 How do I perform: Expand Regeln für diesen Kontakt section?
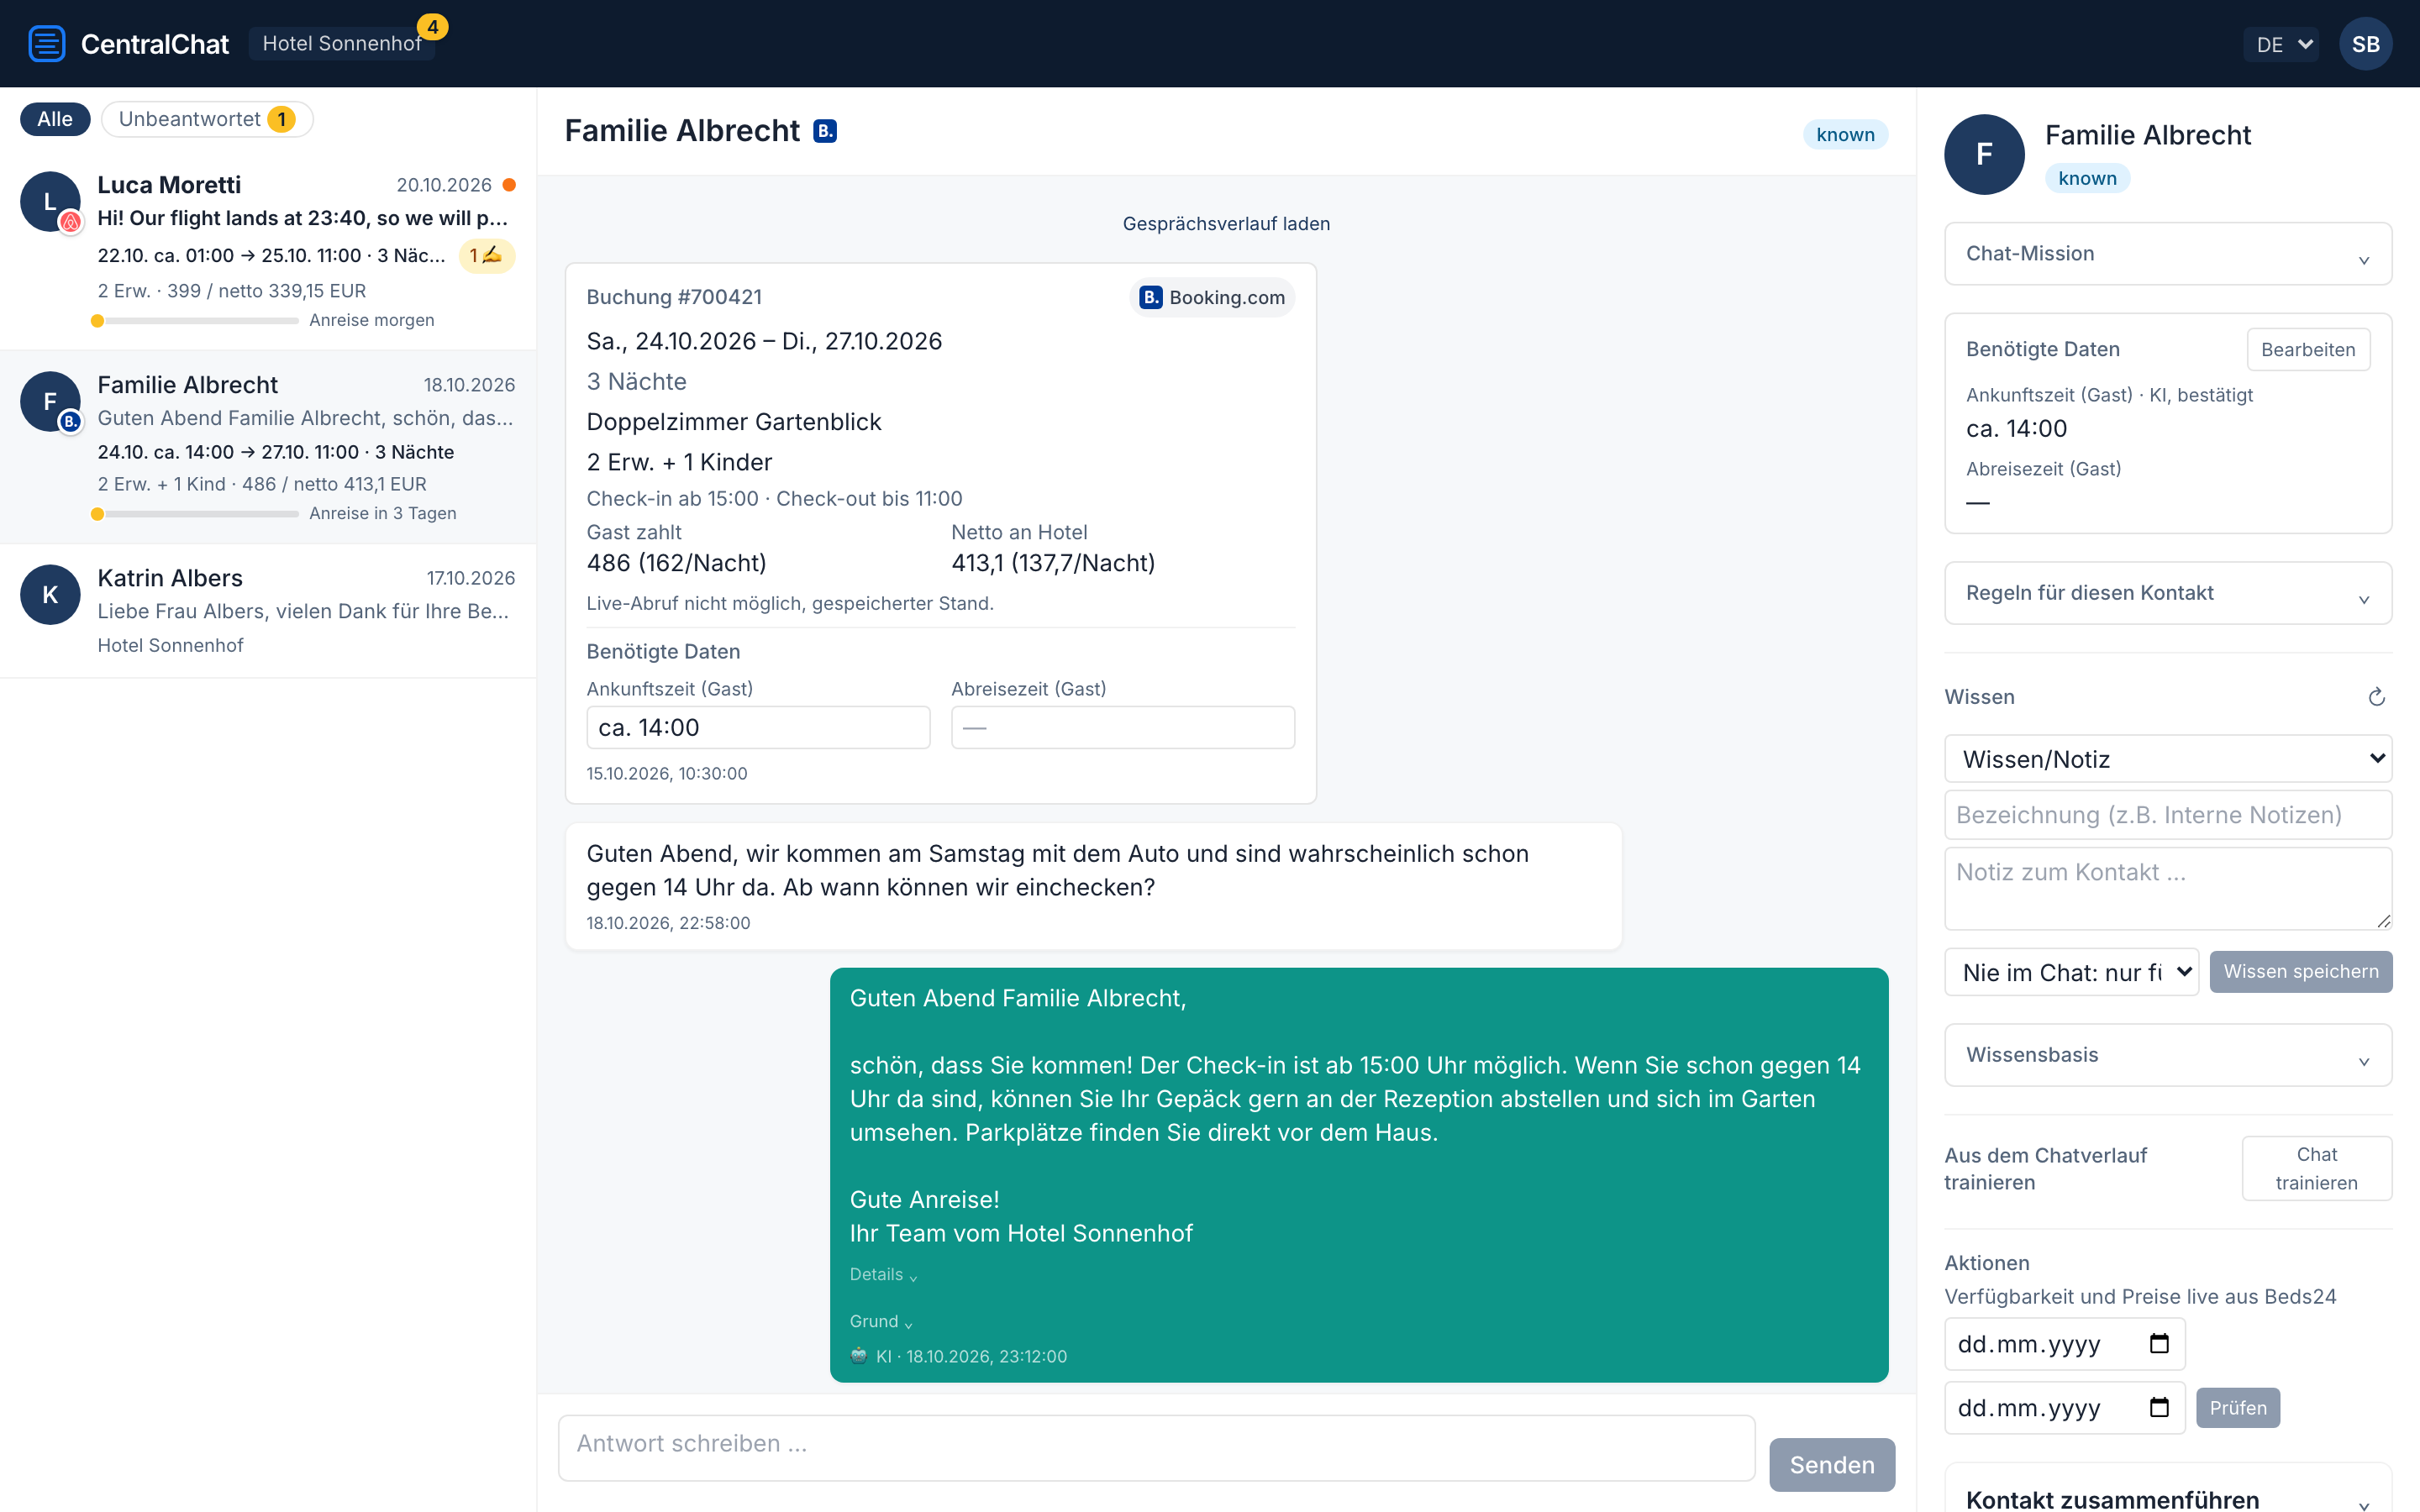click(2167, 593)
